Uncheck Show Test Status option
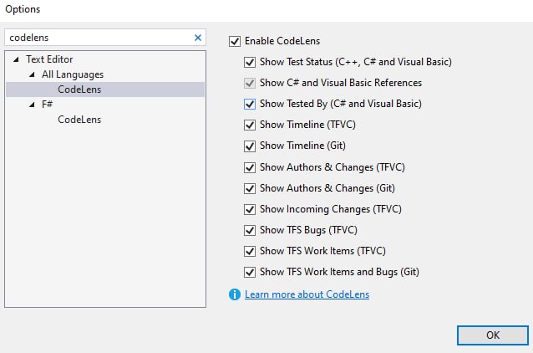533x353 pixels. 250,62
